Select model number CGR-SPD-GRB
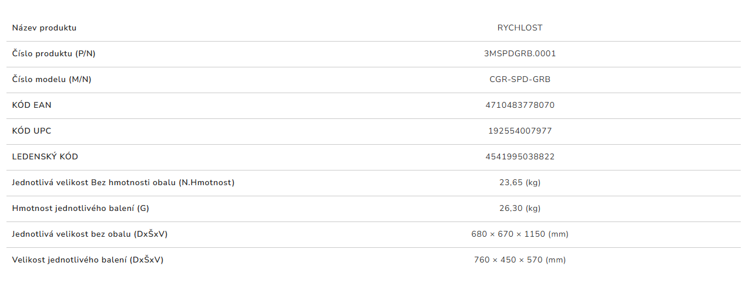 [x=520, y=79]
